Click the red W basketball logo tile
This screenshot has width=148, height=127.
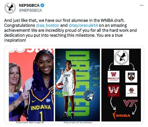coord(113,91)
